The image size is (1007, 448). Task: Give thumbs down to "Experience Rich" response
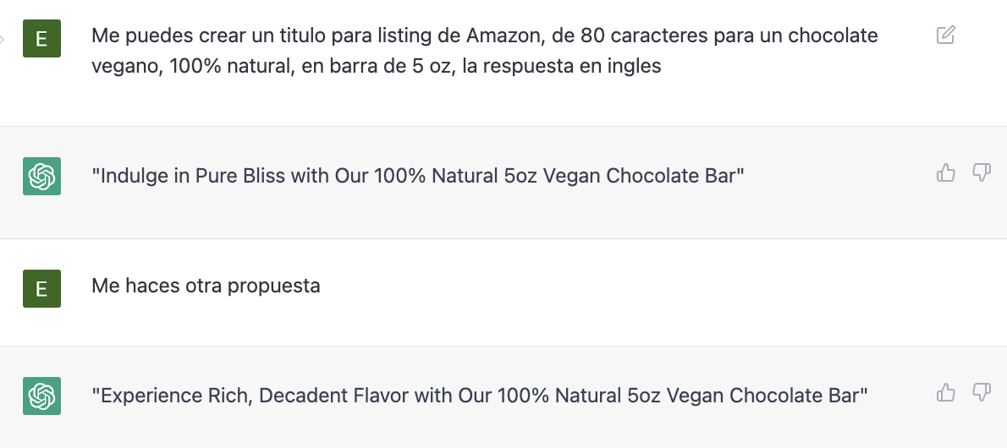982,391
